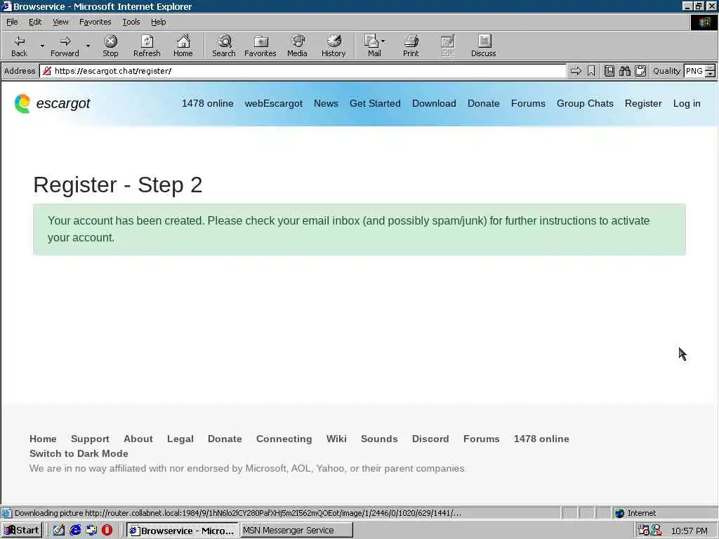
Task: Click the bookmark ribbon icon beside the address bar
Action: (x=591, y=71)
